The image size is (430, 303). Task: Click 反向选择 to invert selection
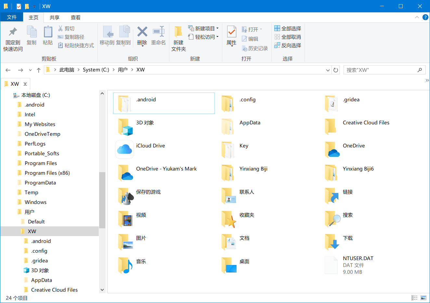pos(288,45)
